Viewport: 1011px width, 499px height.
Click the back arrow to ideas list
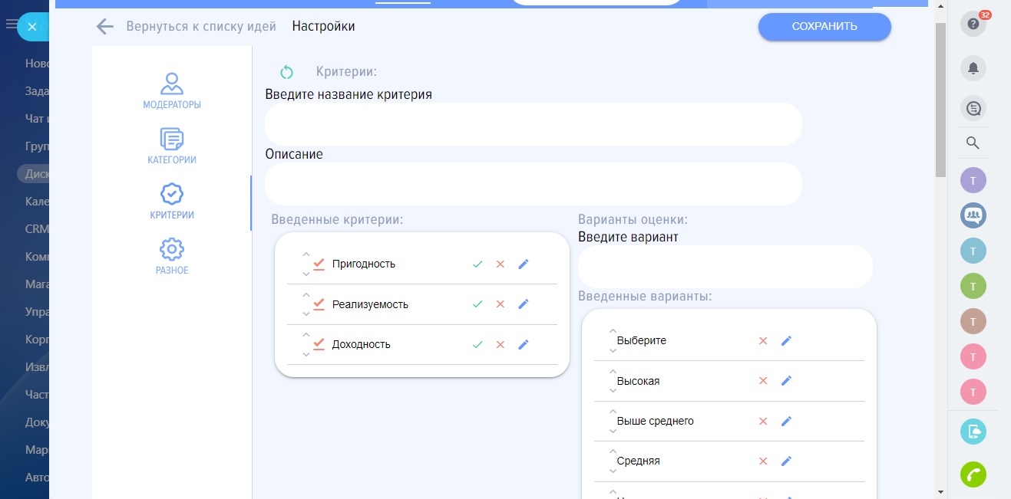click(104, 27)
